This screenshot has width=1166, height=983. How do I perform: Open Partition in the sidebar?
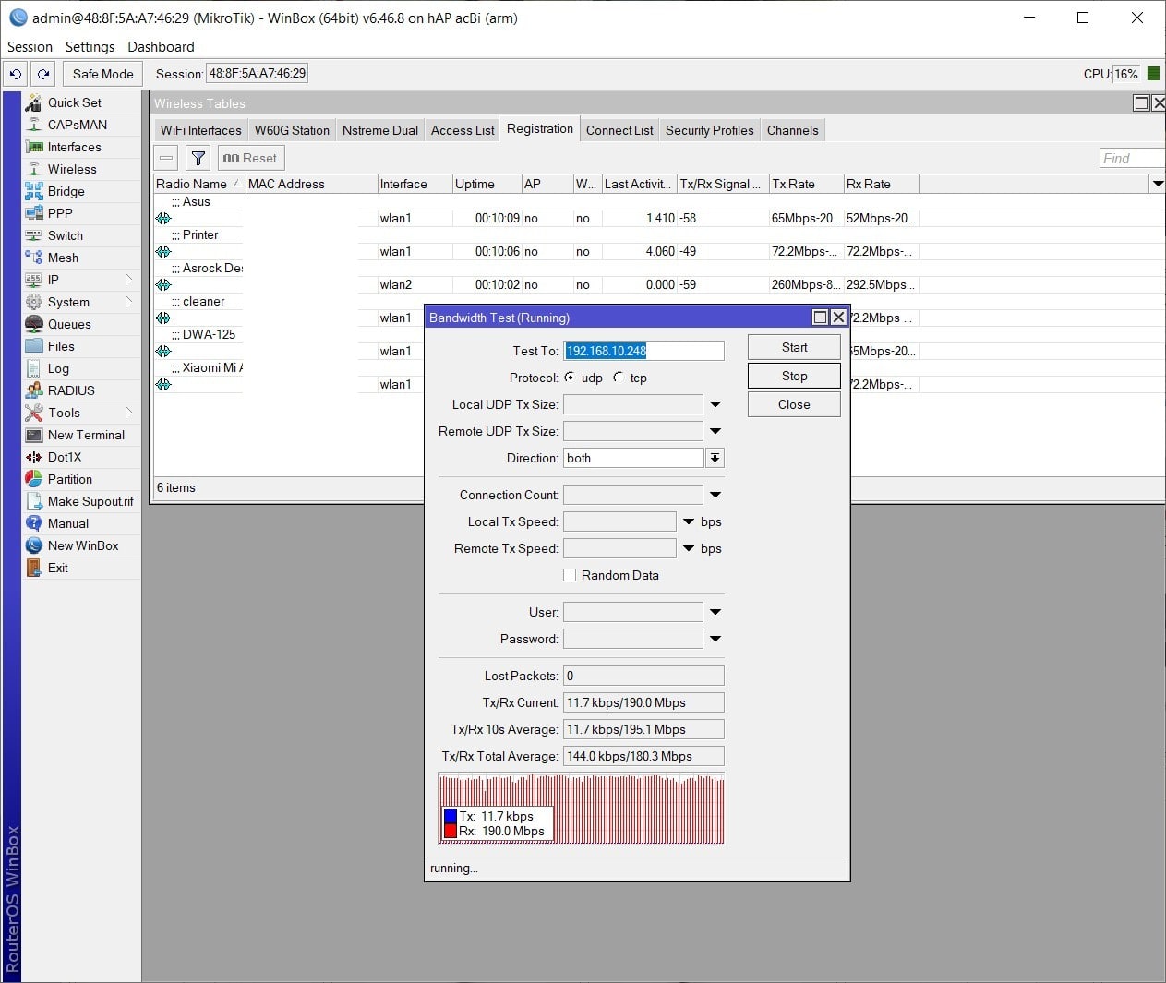click(70, 479)
